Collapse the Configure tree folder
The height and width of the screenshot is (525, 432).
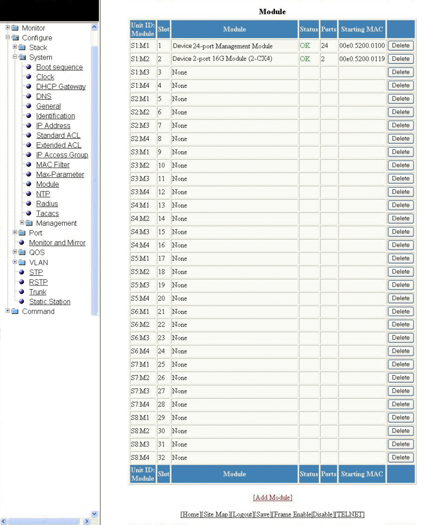click(x=8, y=38)
